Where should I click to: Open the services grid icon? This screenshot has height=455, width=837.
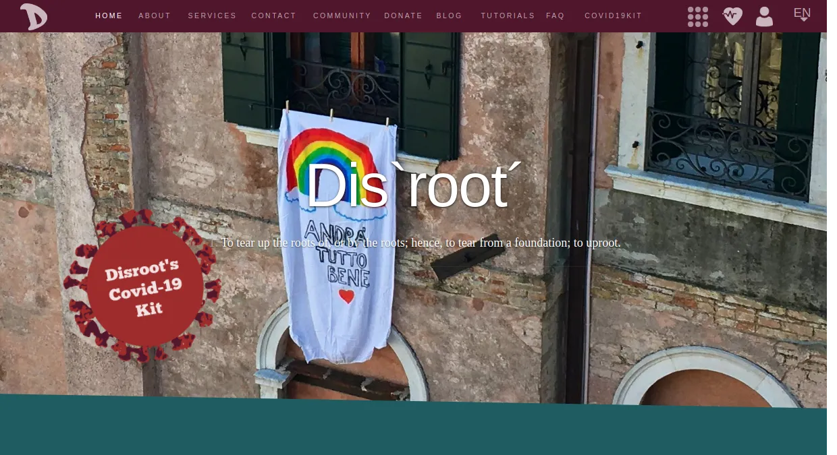tap(698, 17)
